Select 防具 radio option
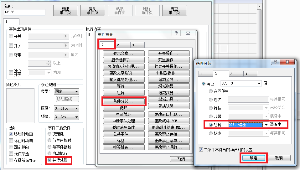300x170 pixels. coord(211,125)
